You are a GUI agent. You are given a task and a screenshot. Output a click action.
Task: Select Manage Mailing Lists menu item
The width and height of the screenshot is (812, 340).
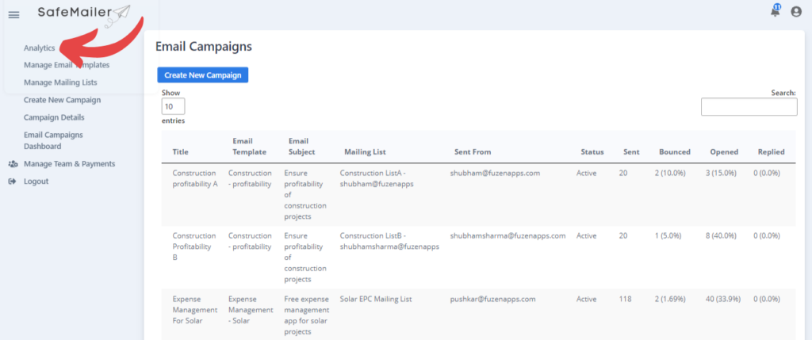[60, 82]
